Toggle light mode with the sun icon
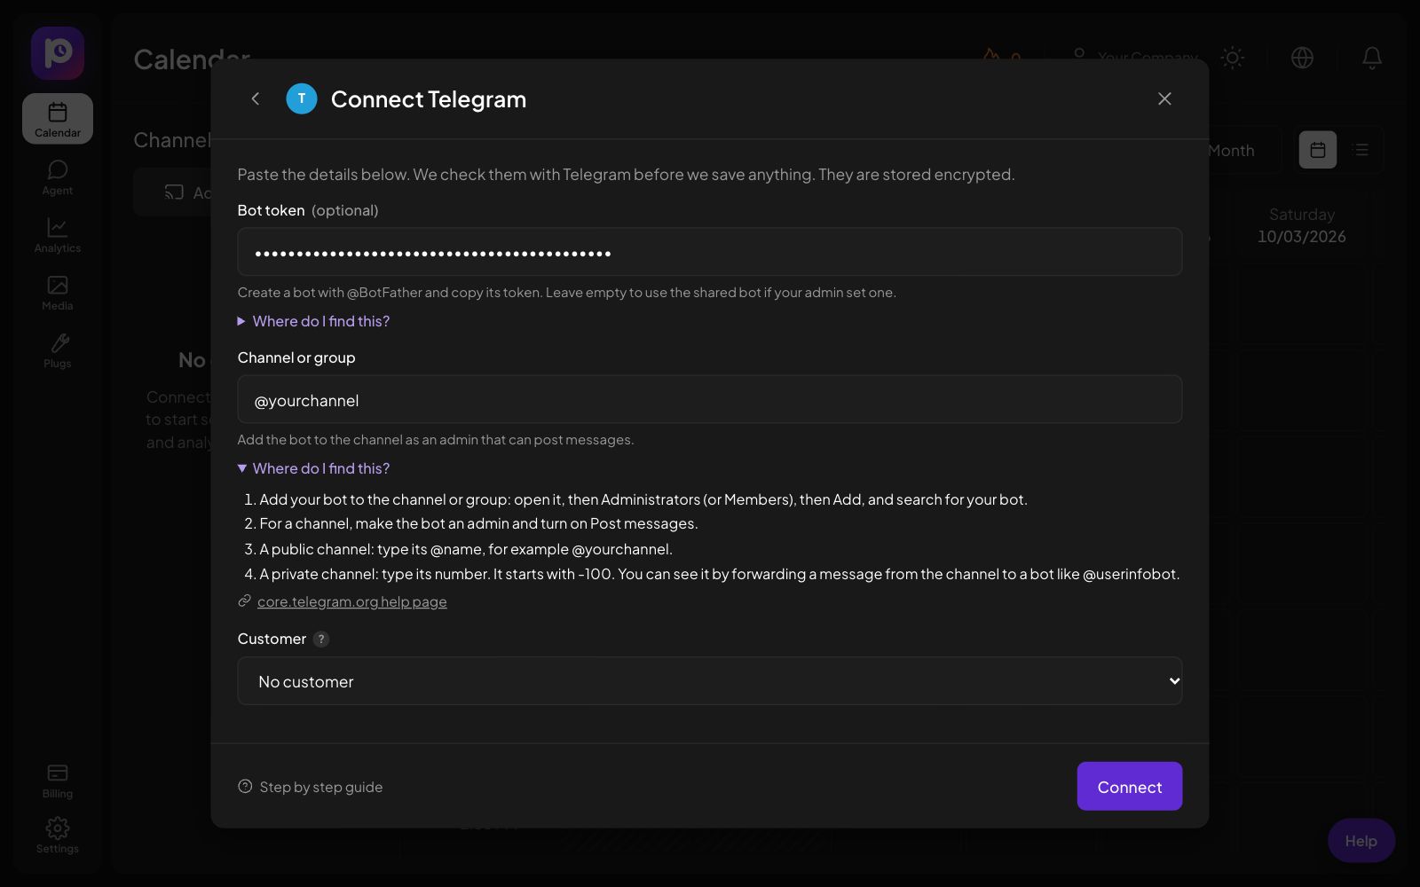1420x887 pixels. pos(1232,58)
